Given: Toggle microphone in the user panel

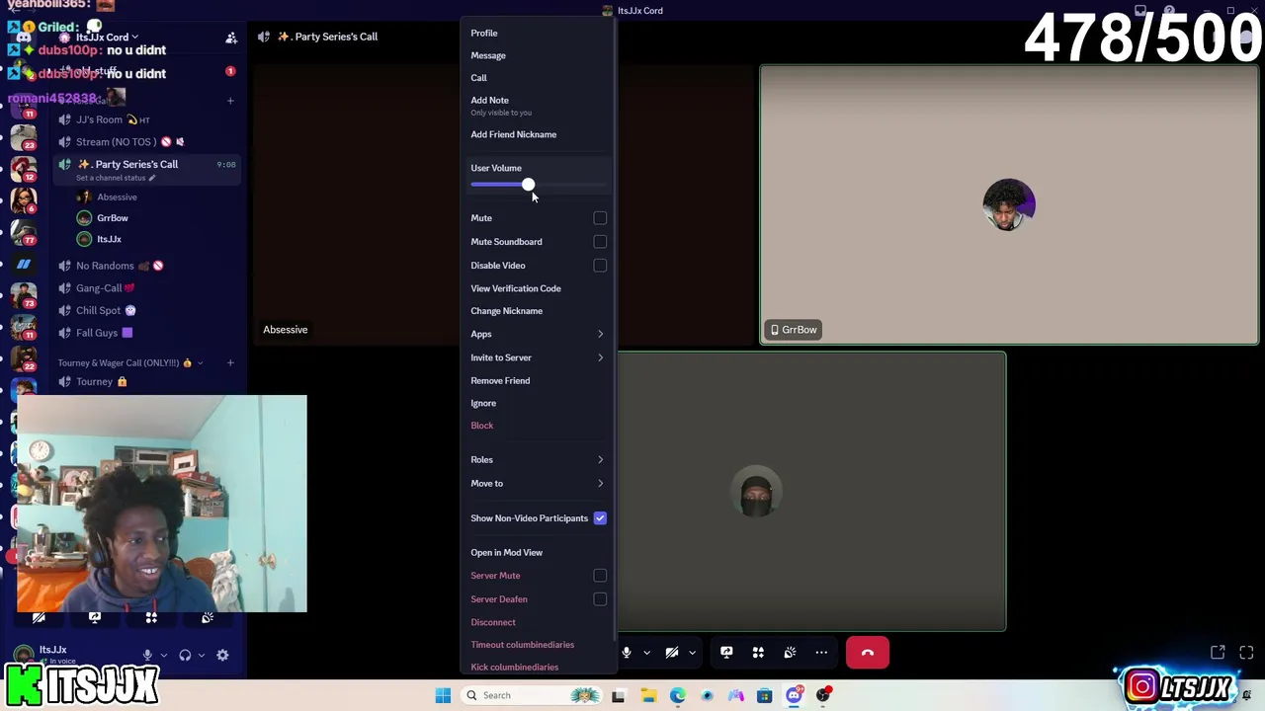Looking at the screenshot, I should tap(147, 655).
